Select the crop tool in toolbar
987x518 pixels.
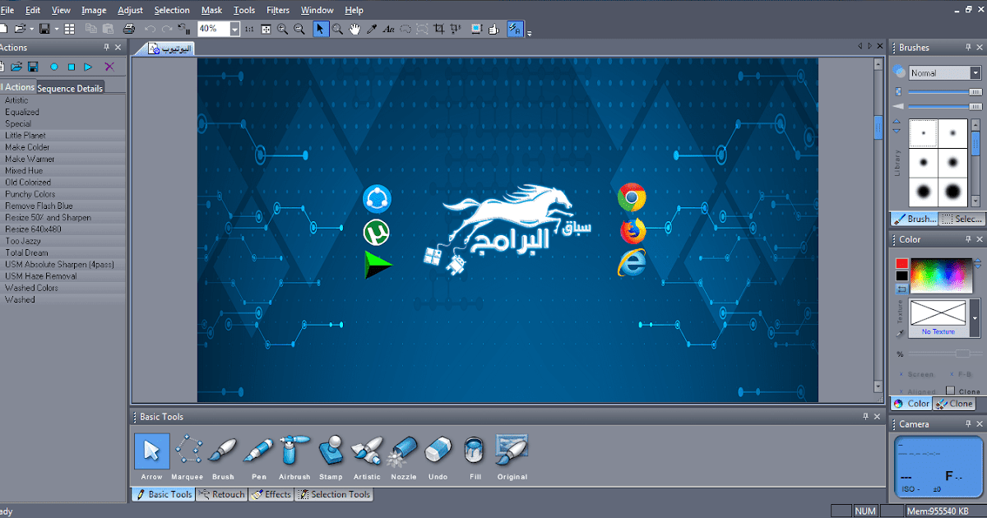pos(439,29)
